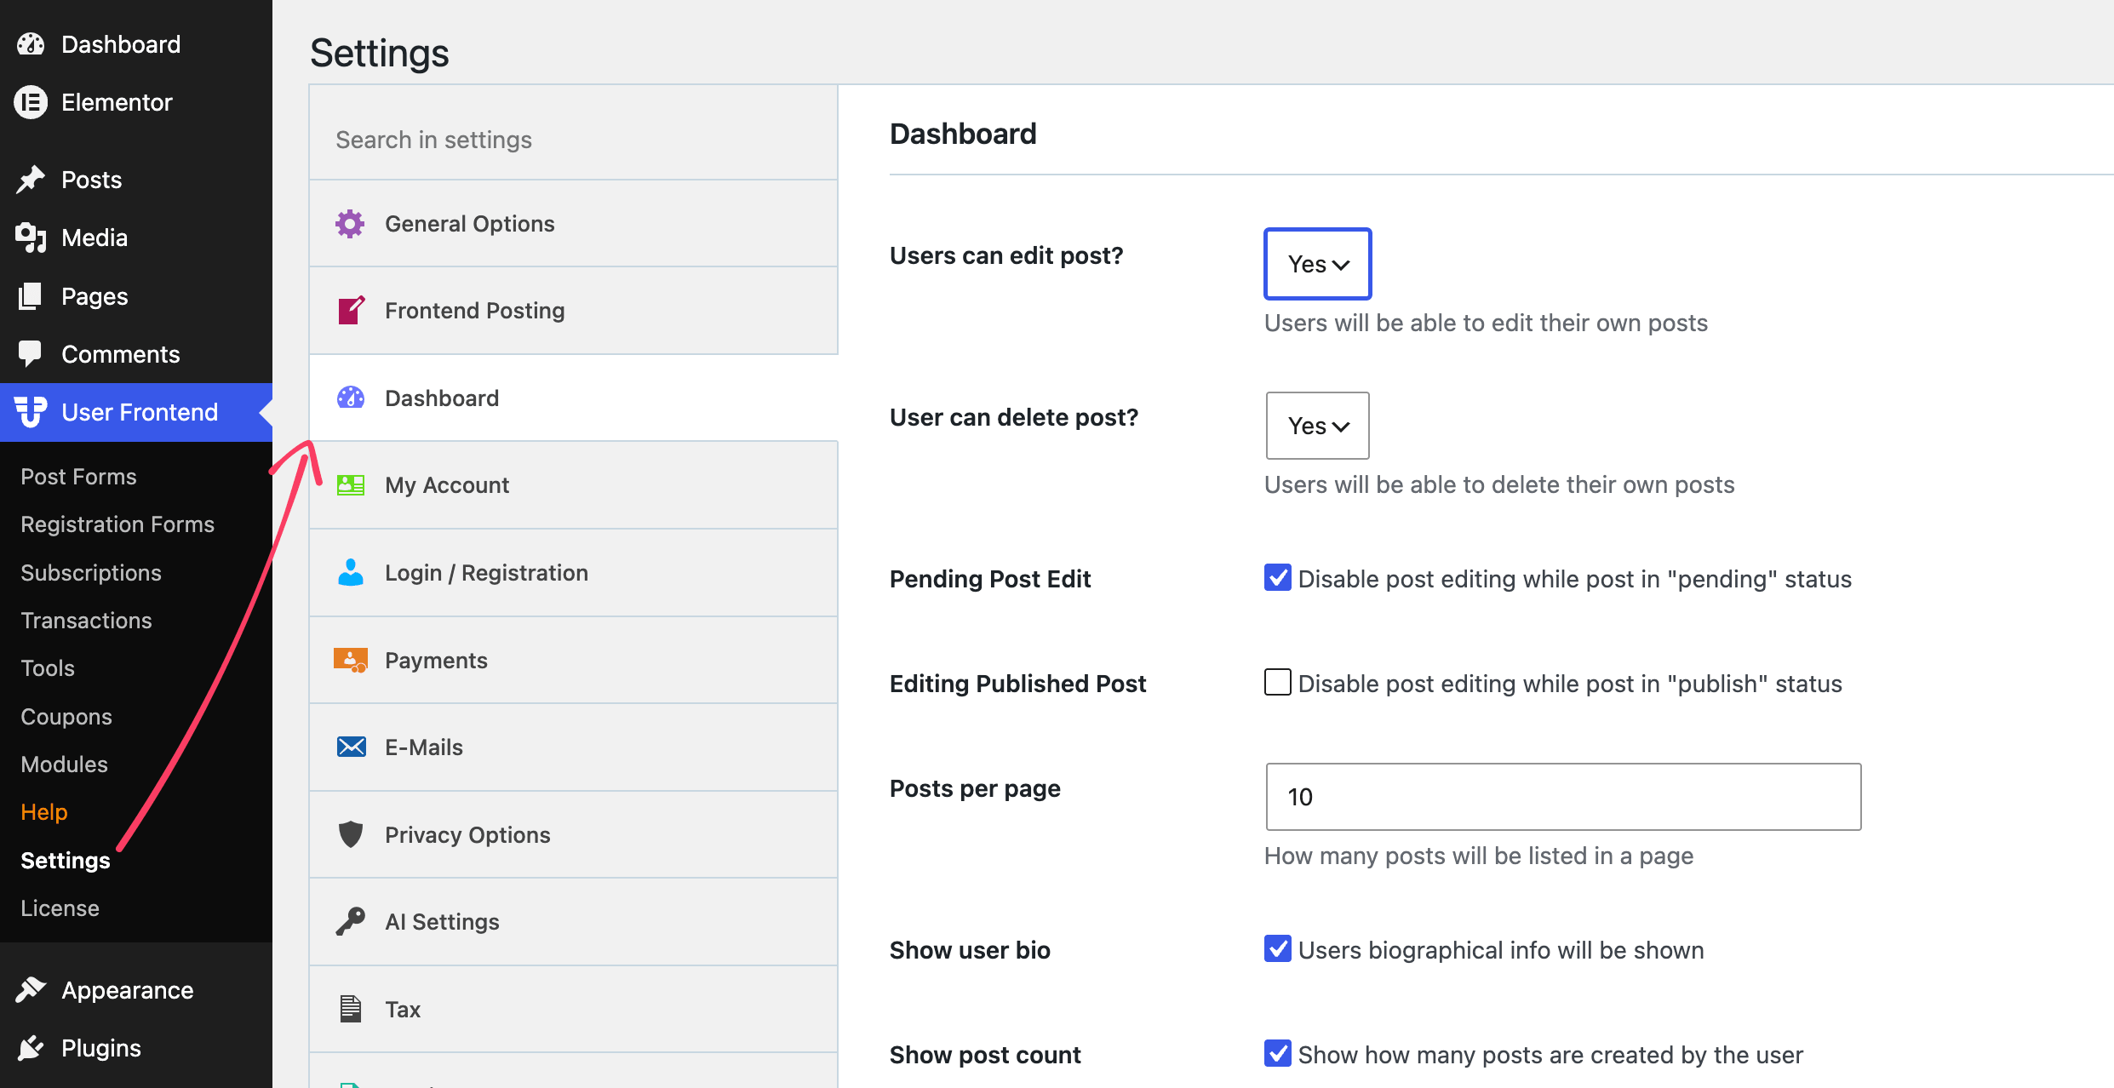Click the AI Settings key icon
Image resolution: width=2114 pixels, height=1088 pixels.
click(x=351, y=921)
